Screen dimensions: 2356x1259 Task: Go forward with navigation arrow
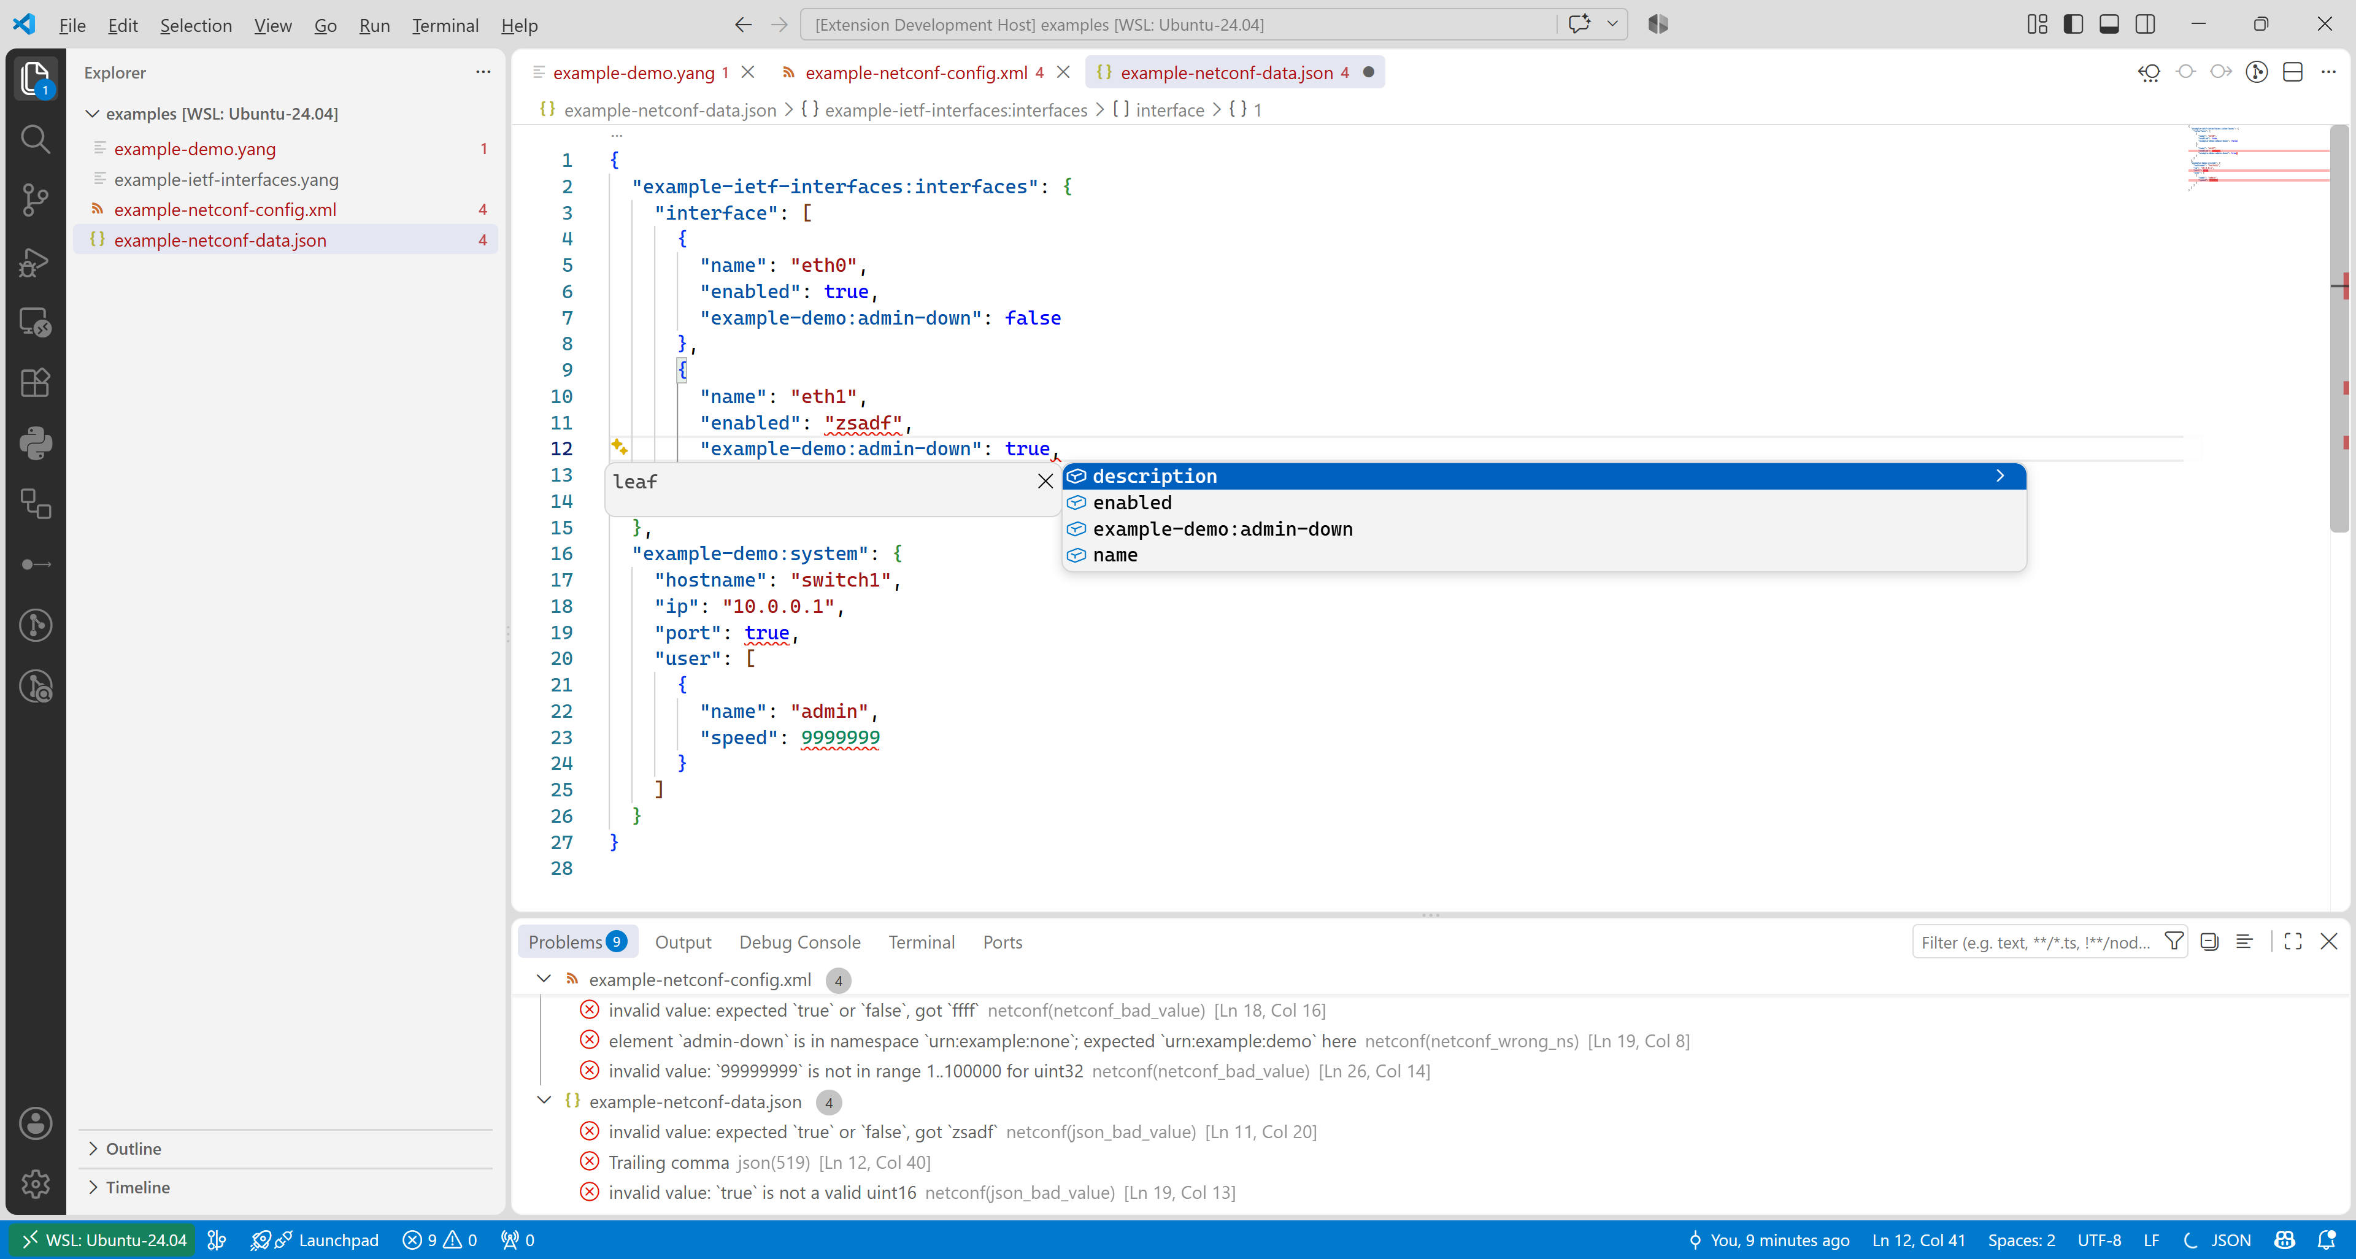779,25
